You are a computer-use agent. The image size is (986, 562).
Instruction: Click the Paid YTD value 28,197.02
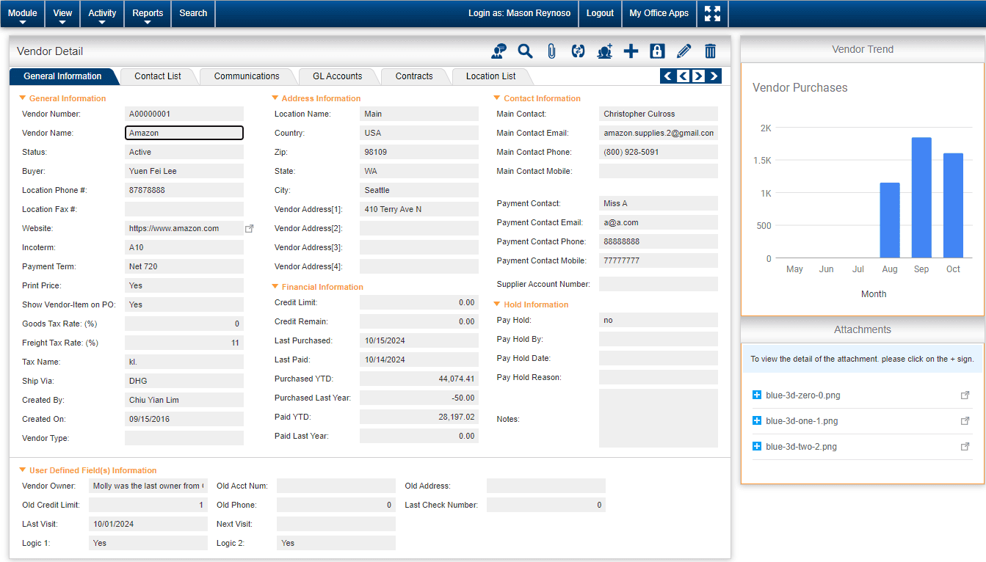(x=419, y=417)
